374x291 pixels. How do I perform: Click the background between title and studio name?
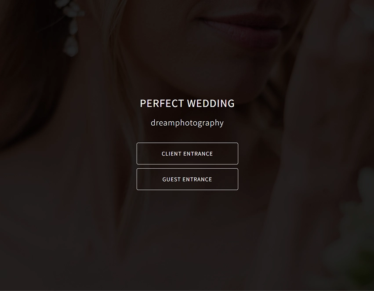[187, 113]
